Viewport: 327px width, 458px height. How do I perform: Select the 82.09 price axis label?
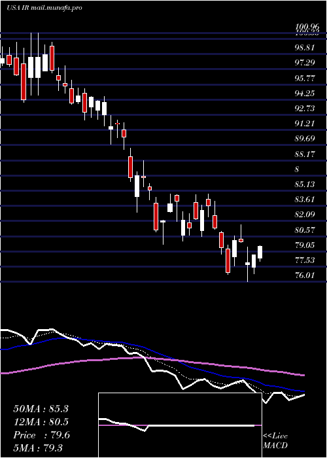click(x=305, y=215)
